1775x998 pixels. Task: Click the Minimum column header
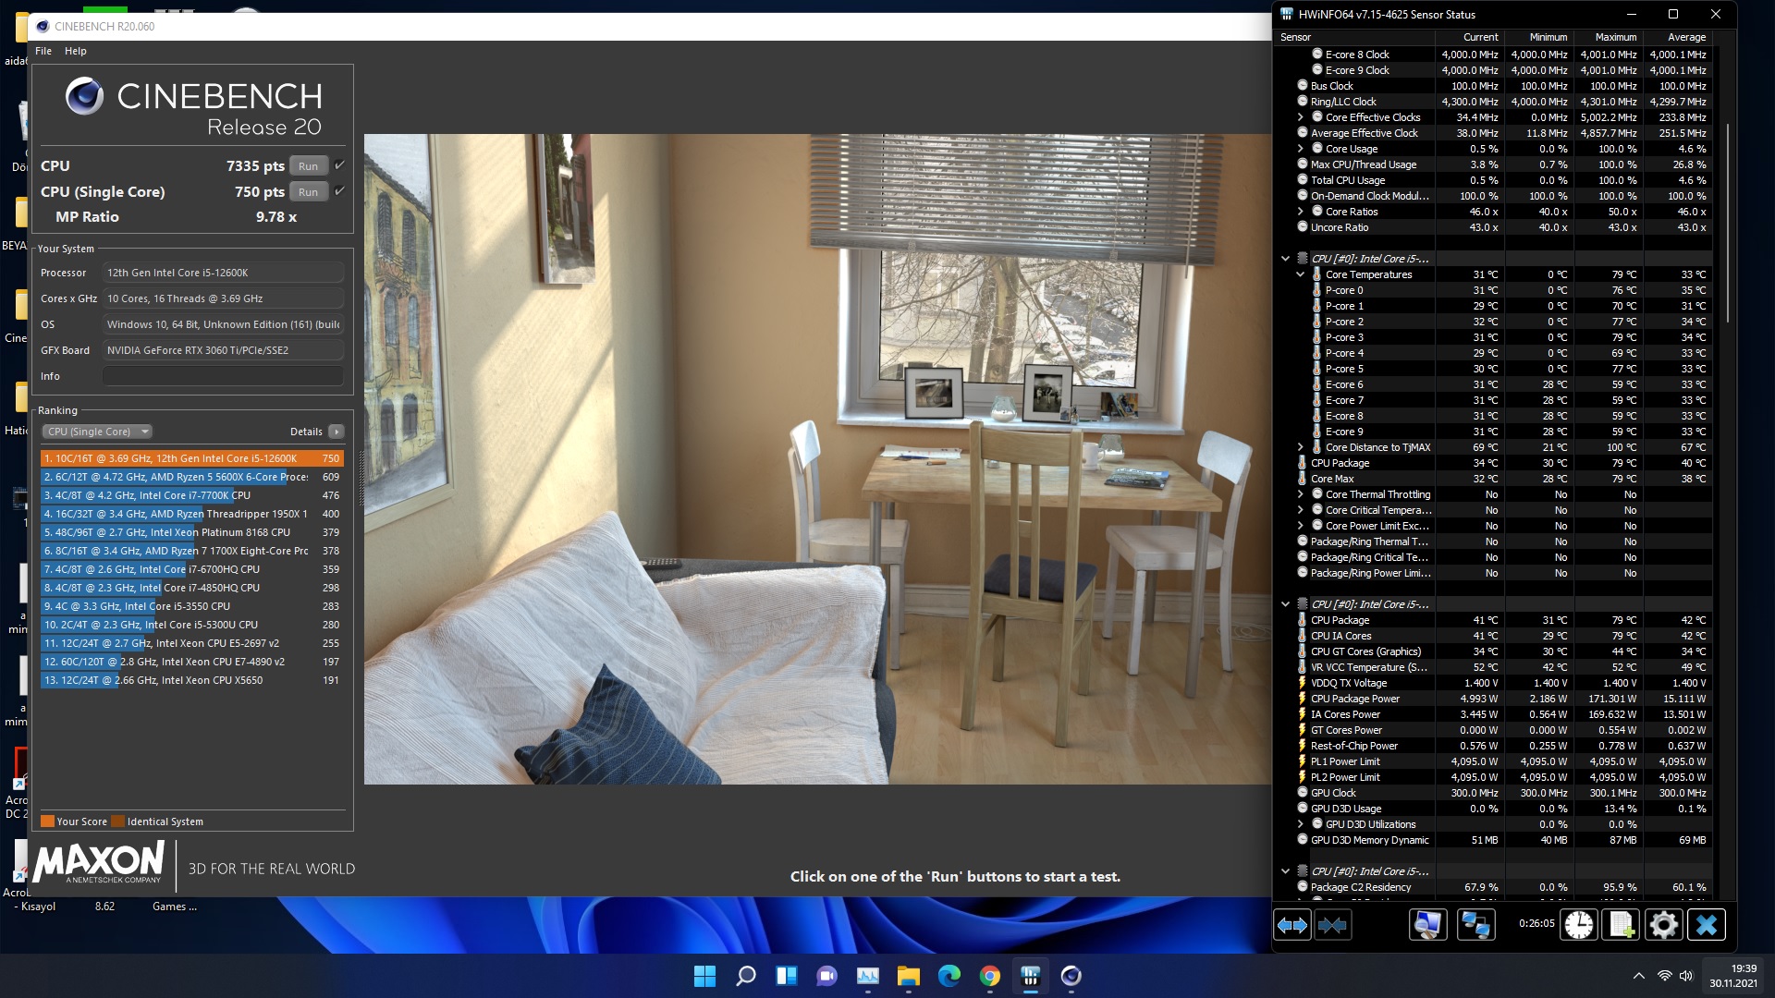(x=1538, y=37)
